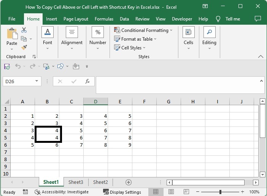Switch to Page Layout view
The image size is (267, 196).
(171, 192)
